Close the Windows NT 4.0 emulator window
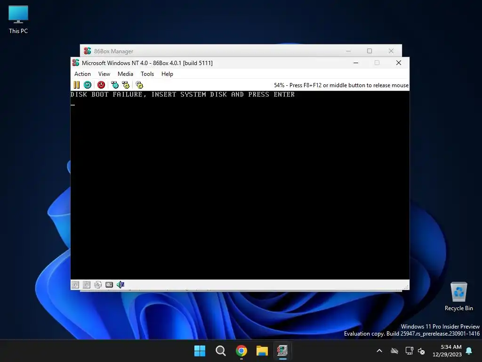 point(399,63)
